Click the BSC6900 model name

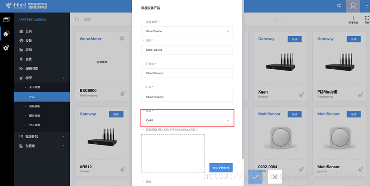coord(88,91)
